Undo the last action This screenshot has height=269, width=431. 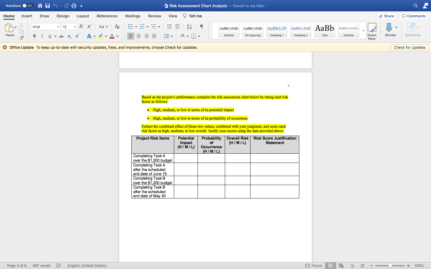(x=55, y=6)
